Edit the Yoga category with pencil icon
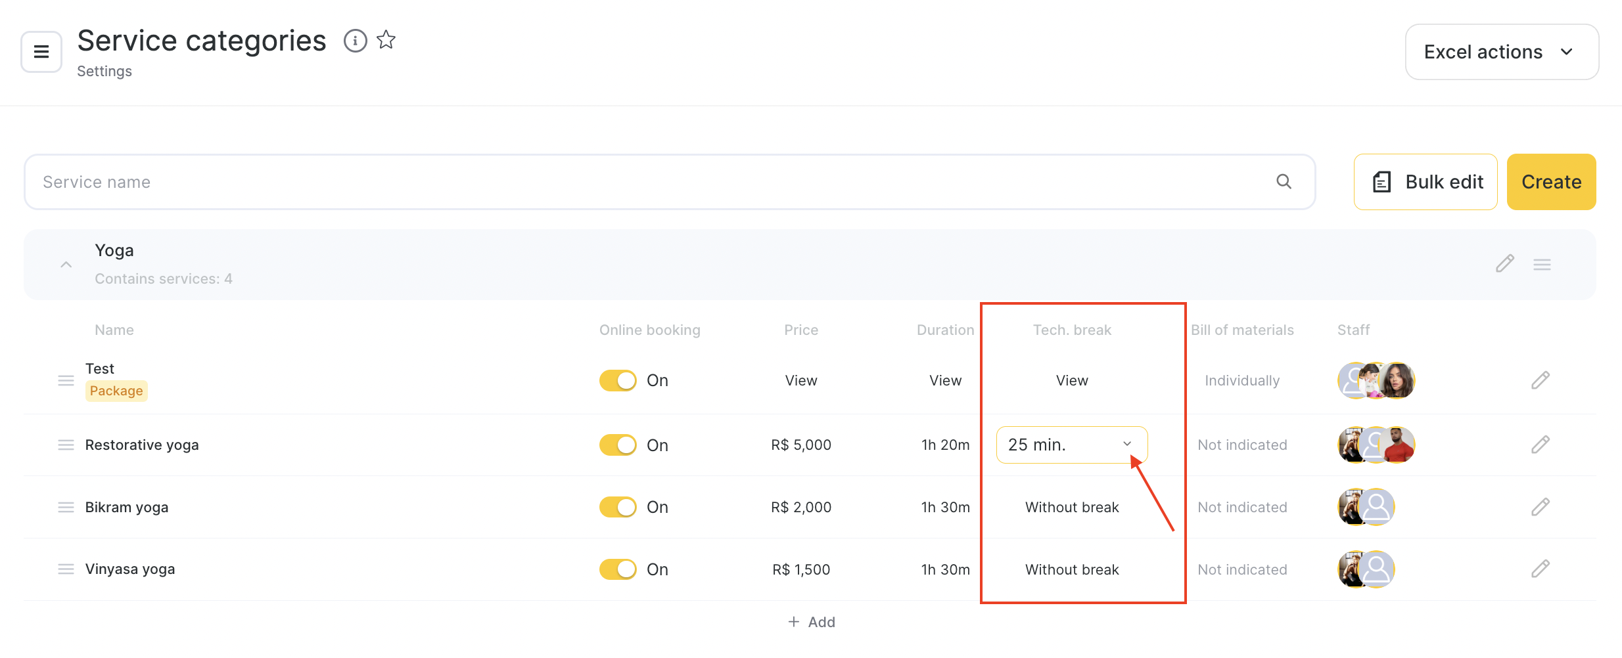1622x658 pixels. pos(1504,264)
